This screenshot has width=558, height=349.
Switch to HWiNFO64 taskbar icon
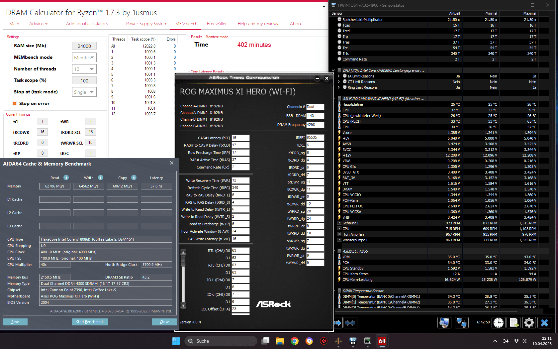[x=353, y=341]
